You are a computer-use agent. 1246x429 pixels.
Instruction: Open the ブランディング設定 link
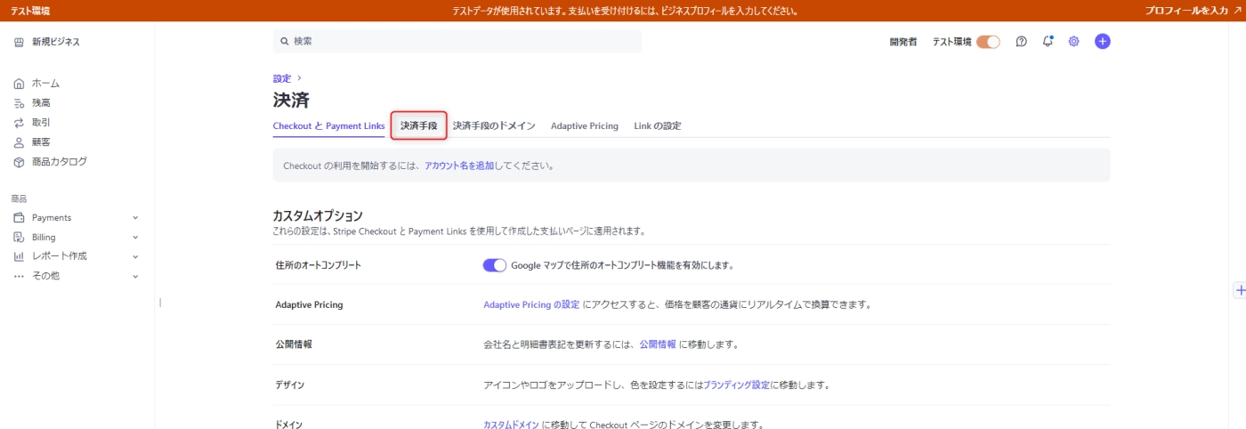(x=737, y=385)
